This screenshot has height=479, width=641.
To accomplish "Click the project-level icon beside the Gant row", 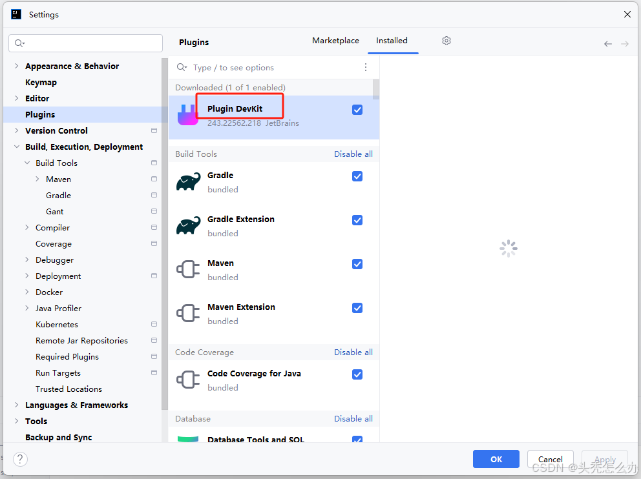I will [154, 211].
